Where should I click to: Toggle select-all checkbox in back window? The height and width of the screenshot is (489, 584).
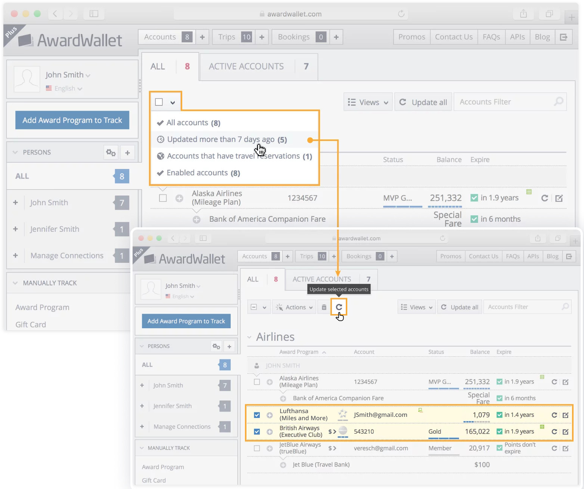coord(159,102)
